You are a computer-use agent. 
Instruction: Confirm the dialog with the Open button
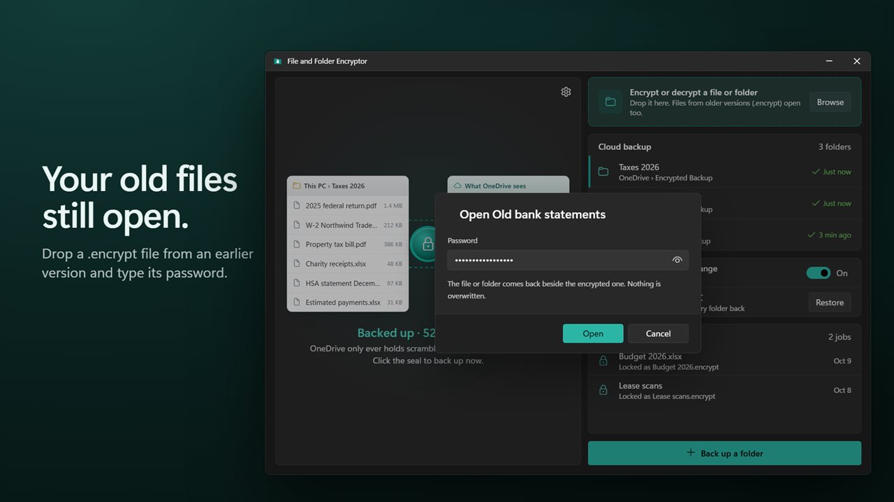(593, 333)
